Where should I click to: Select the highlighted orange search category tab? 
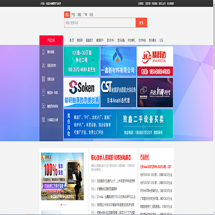pos(67,14)
